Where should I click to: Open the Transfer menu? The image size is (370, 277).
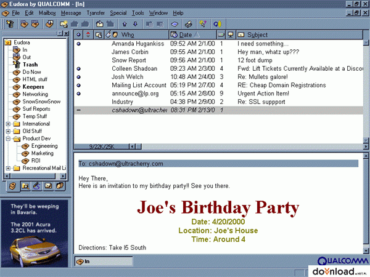tap(96, 13)
